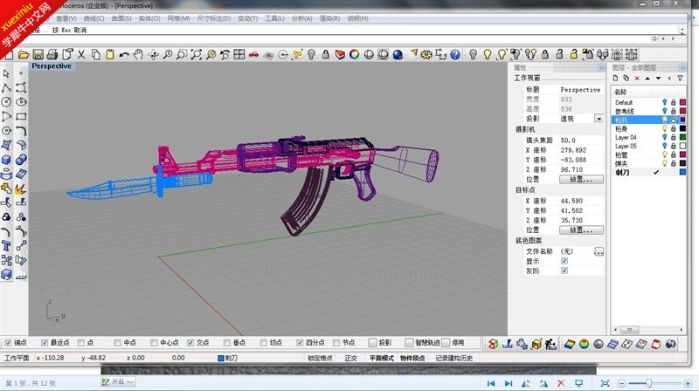The image size is (699, 391).
Task: Select the Text tool in left toolbar
Action: click(x=6, y=245)
